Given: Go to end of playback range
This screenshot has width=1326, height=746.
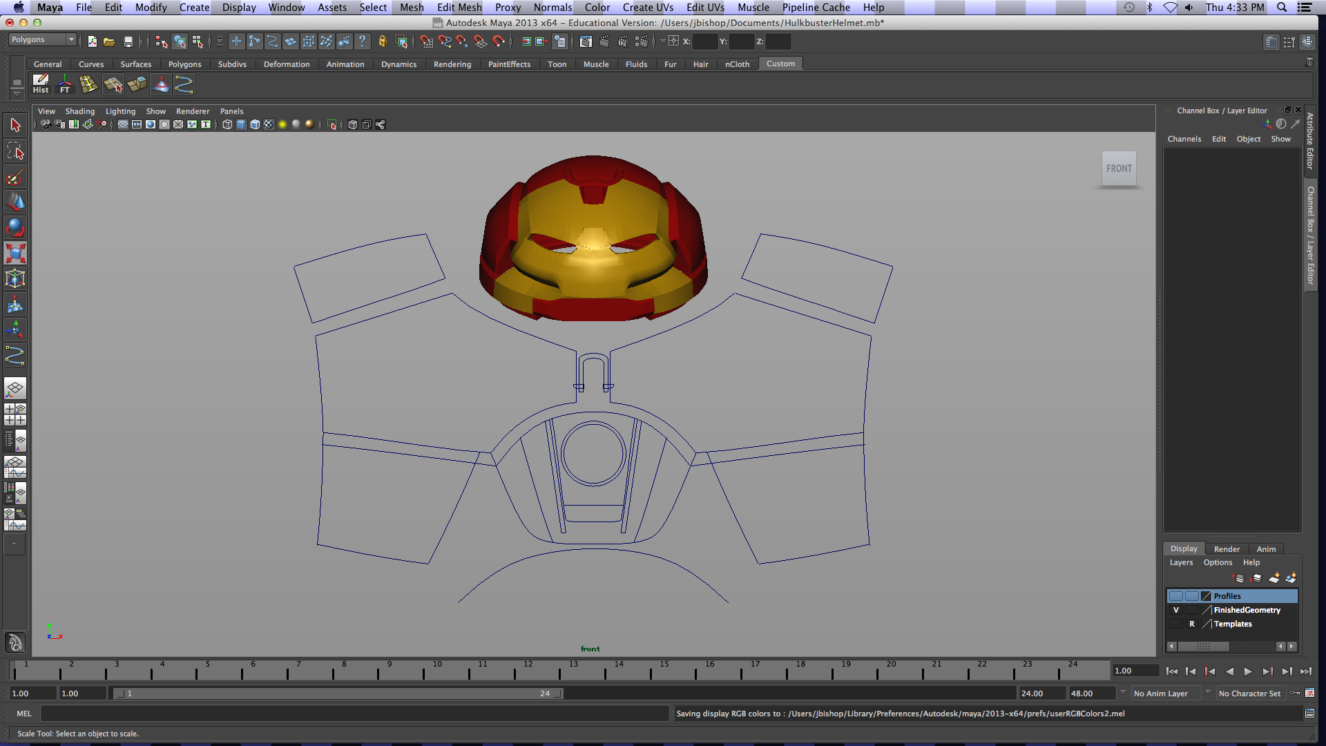Looking at the screenshot, I should pos(1305,671).
